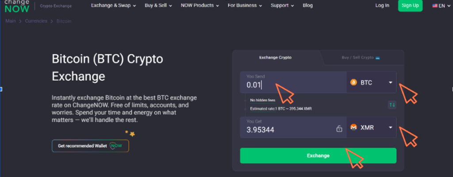Open the BTC currency dropdown arrow
This screenshot has width=453, height=177.
click(391, 83)
